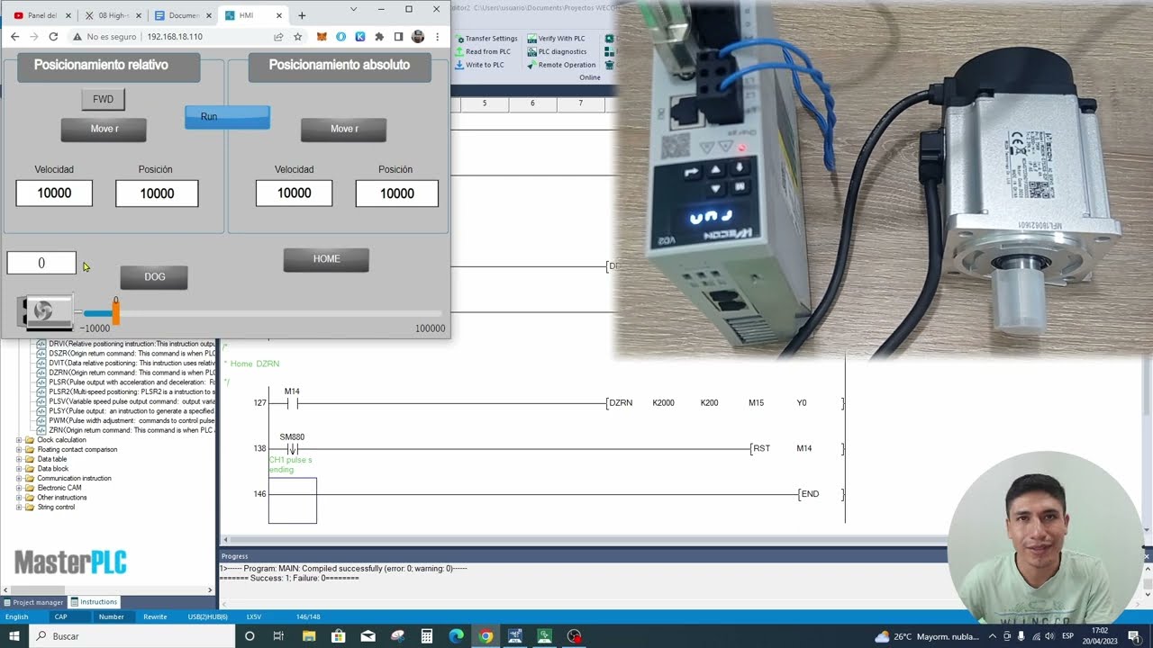Click Verify With PLC
This screenshot has height=648, width=1153.
pos(556,39)
